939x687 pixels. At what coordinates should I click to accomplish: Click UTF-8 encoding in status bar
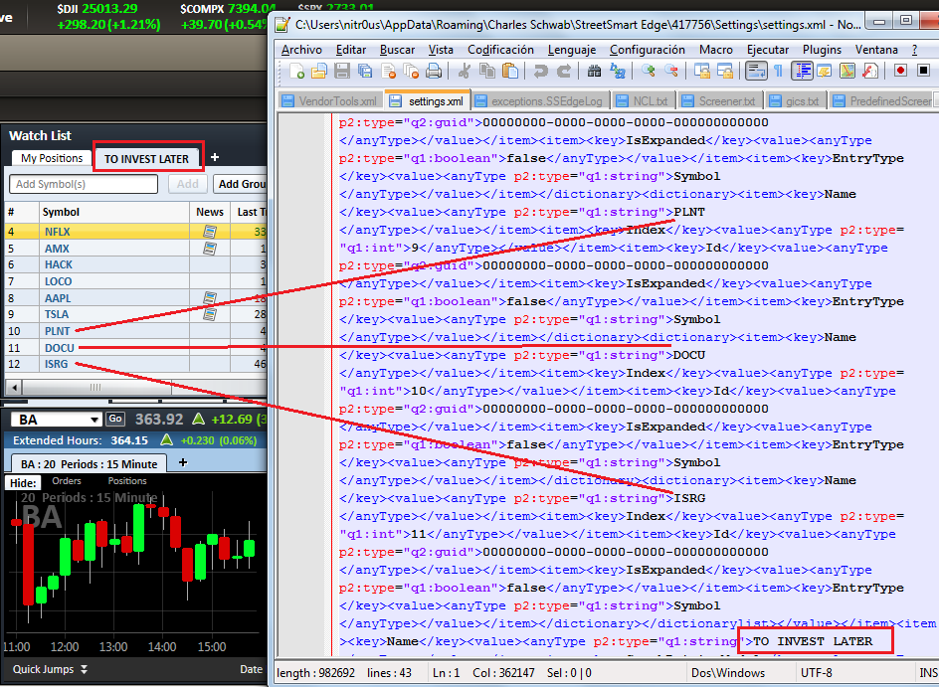817,673
